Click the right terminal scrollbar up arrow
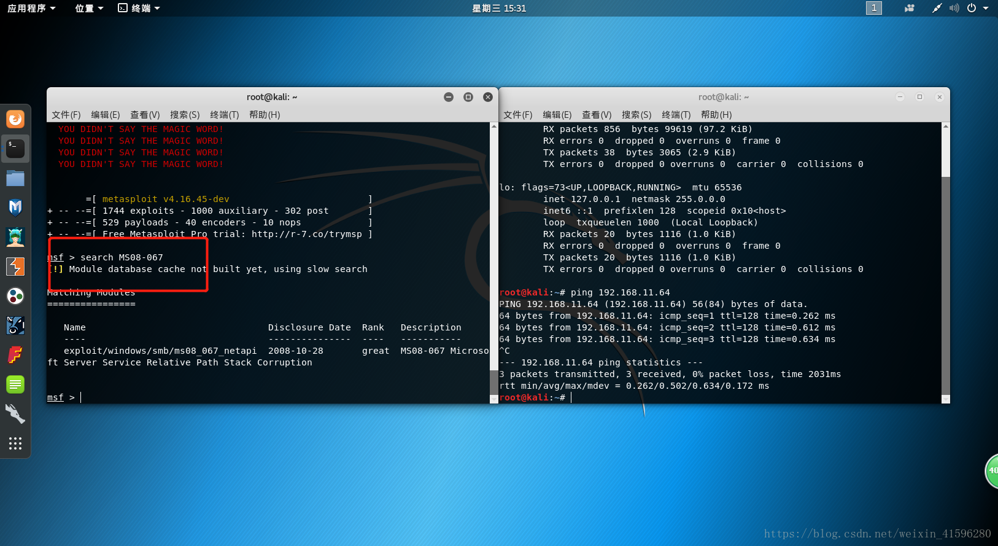 click(x=946, y=126)
